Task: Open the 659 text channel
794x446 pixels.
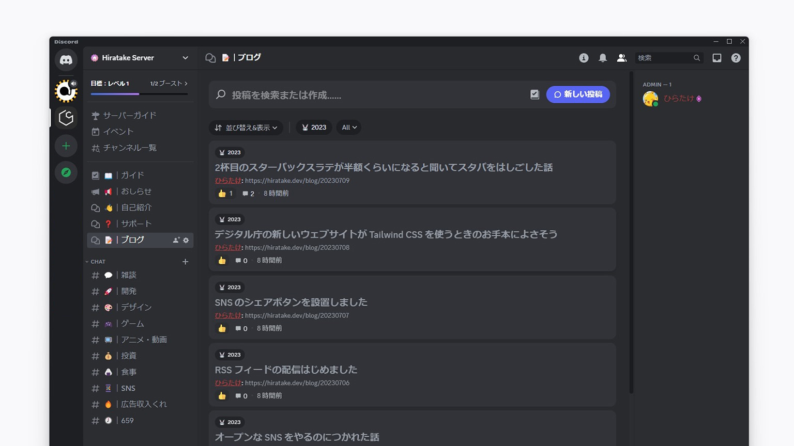Action: point(140,421)
